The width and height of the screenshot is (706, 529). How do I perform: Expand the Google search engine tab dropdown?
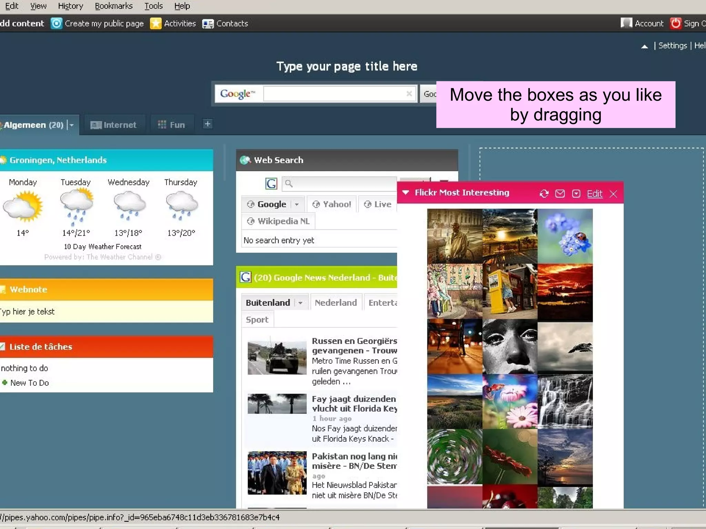297,204
